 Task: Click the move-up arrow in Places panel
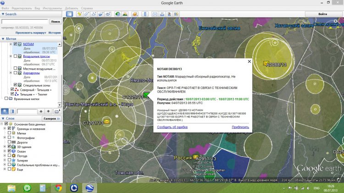click(x=41, y=111)
